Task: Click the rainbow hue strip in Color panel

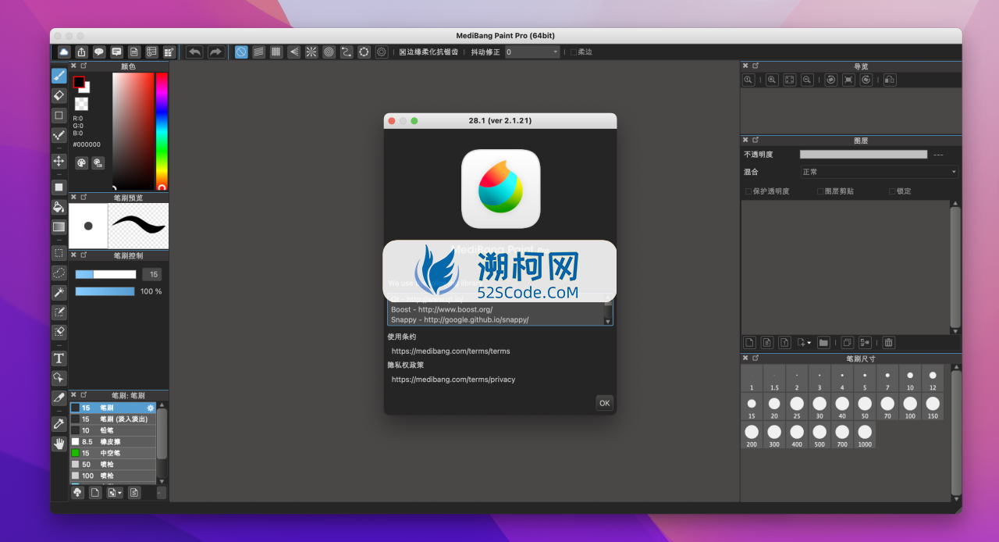Action: (162, 131)
